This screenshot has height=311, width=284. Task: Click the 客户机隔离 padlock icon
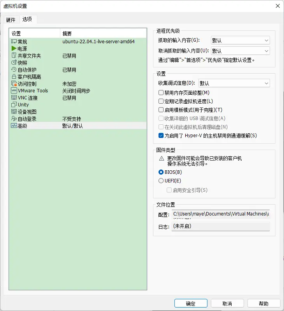(x=14, y=76)
